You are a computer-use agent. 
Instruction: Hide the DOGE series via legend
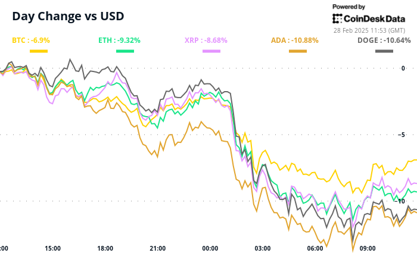(x=384, y=40)
